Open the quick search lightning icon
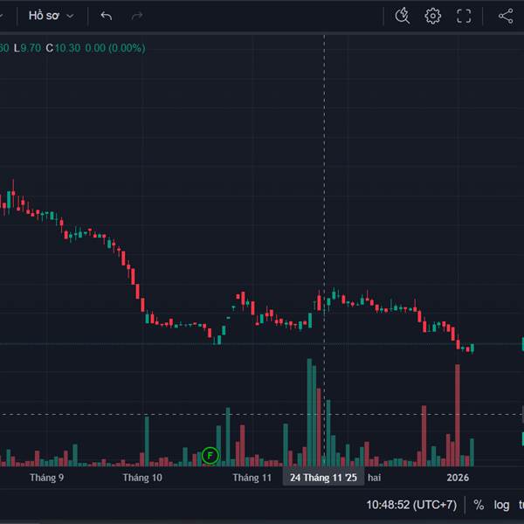The height and width of the screenshot is (524, 524). coord(403,16)
